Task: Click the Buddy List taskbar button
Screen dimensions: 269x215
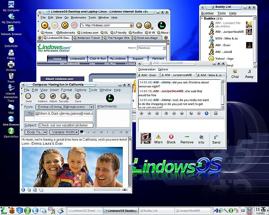Action: coord(156,211)
